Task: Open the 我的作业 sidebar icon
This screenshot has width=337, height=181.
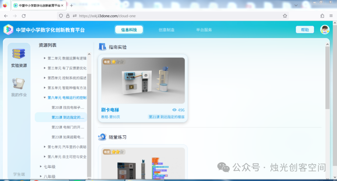Action: coord(18,83)
